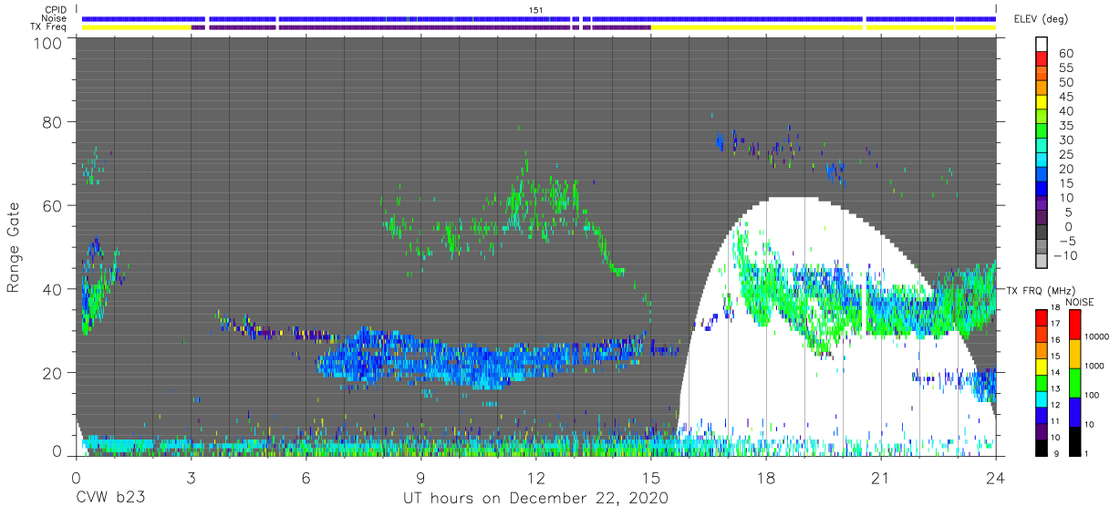The width and height of the screenshot is (1120, 517).
Task: Click the black swatch in the TX FRQ color bar
Action: 1041,446
